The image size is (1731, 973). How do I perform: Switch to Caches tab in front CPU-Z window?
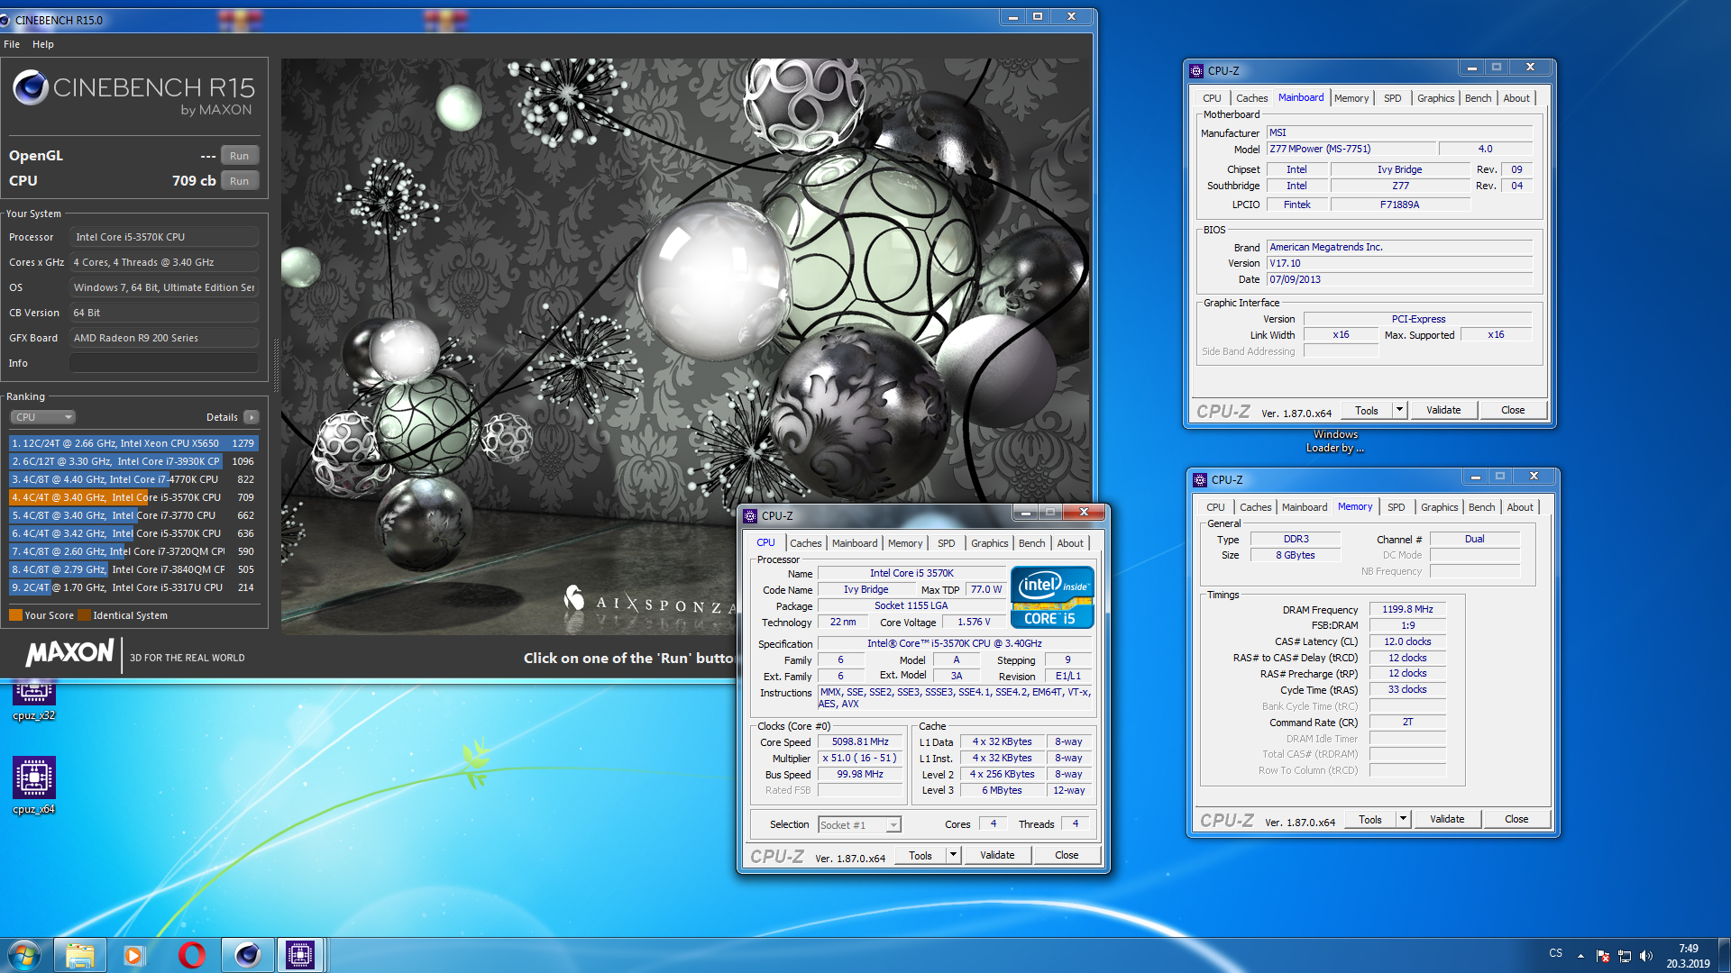click(805, 543)
